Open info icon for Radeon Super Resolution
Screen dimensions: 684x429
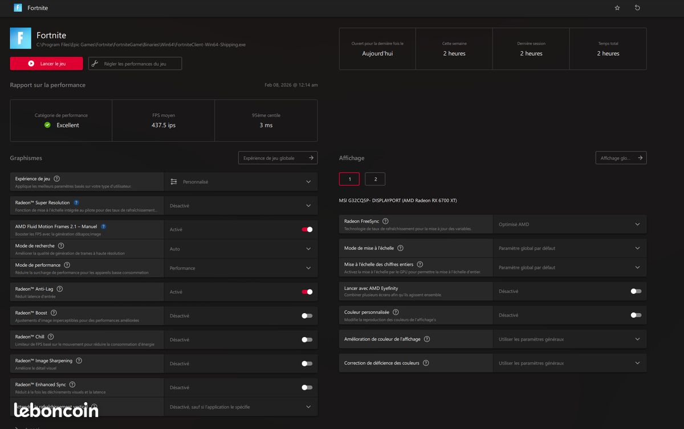coord(76,203)
